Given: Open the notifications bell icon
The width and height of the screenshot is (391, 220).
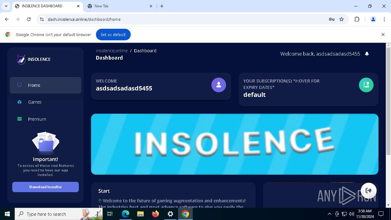Looking at the screenshot, I should point(367,54).
